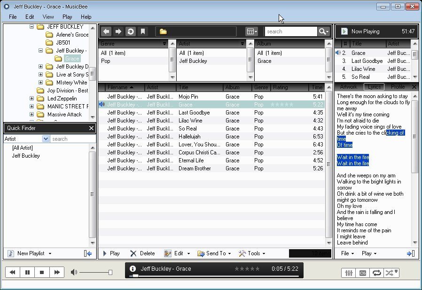Collapse the Jeff Buckley - subfolder
Viewport: 422px width, 290px height.
(40, 51)
